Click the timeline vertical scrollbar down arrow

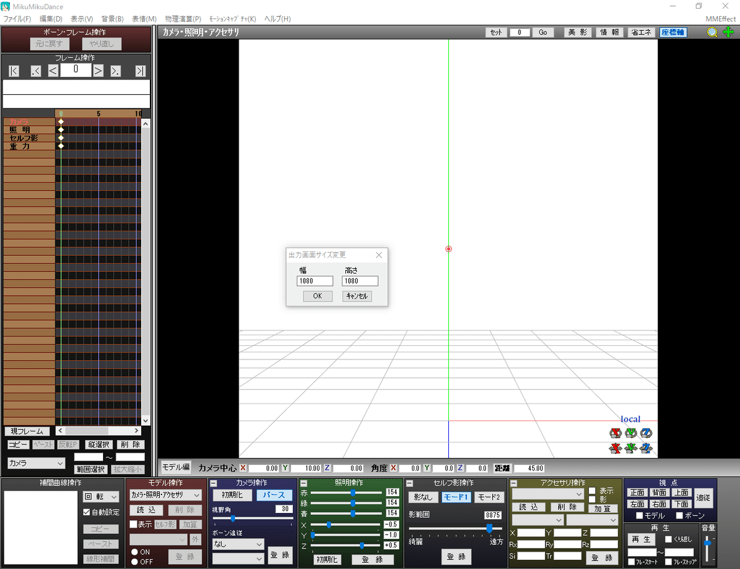tap(146, 421)
